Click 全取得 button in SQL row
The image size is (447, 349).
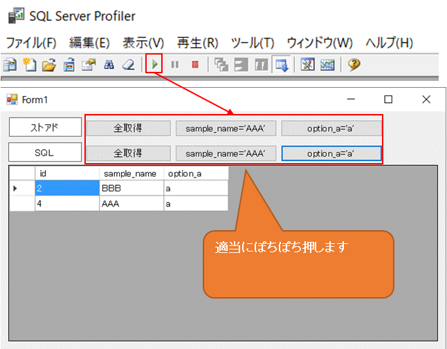tap(128, 153)
